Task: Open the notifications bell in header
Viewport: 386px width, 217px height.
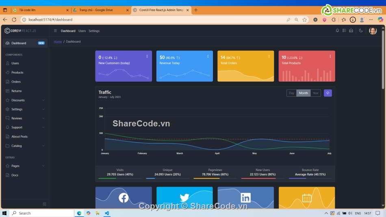Action: point(337,31)
